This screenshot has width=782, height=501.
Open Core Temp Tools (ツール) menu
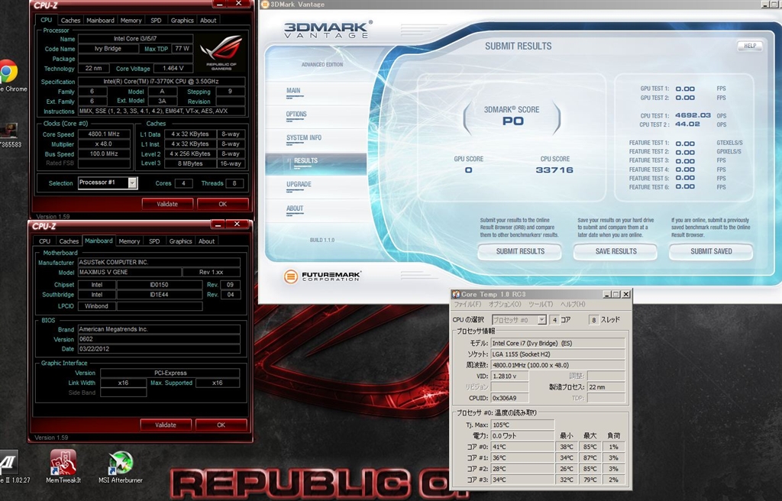pyautogui.click(x=541, y=305)
